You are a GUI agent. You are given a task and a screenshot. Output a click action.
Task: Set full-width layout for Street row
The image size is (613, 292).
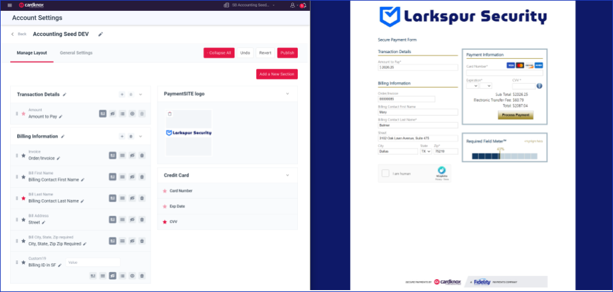point(122,220)
